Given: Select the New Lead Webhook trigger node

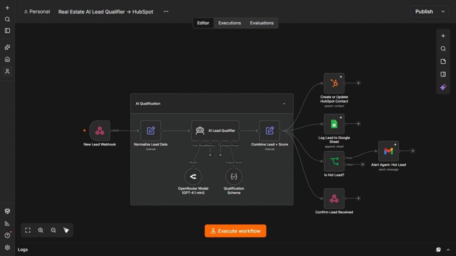Looking at the screenshot, I should 100,130.
